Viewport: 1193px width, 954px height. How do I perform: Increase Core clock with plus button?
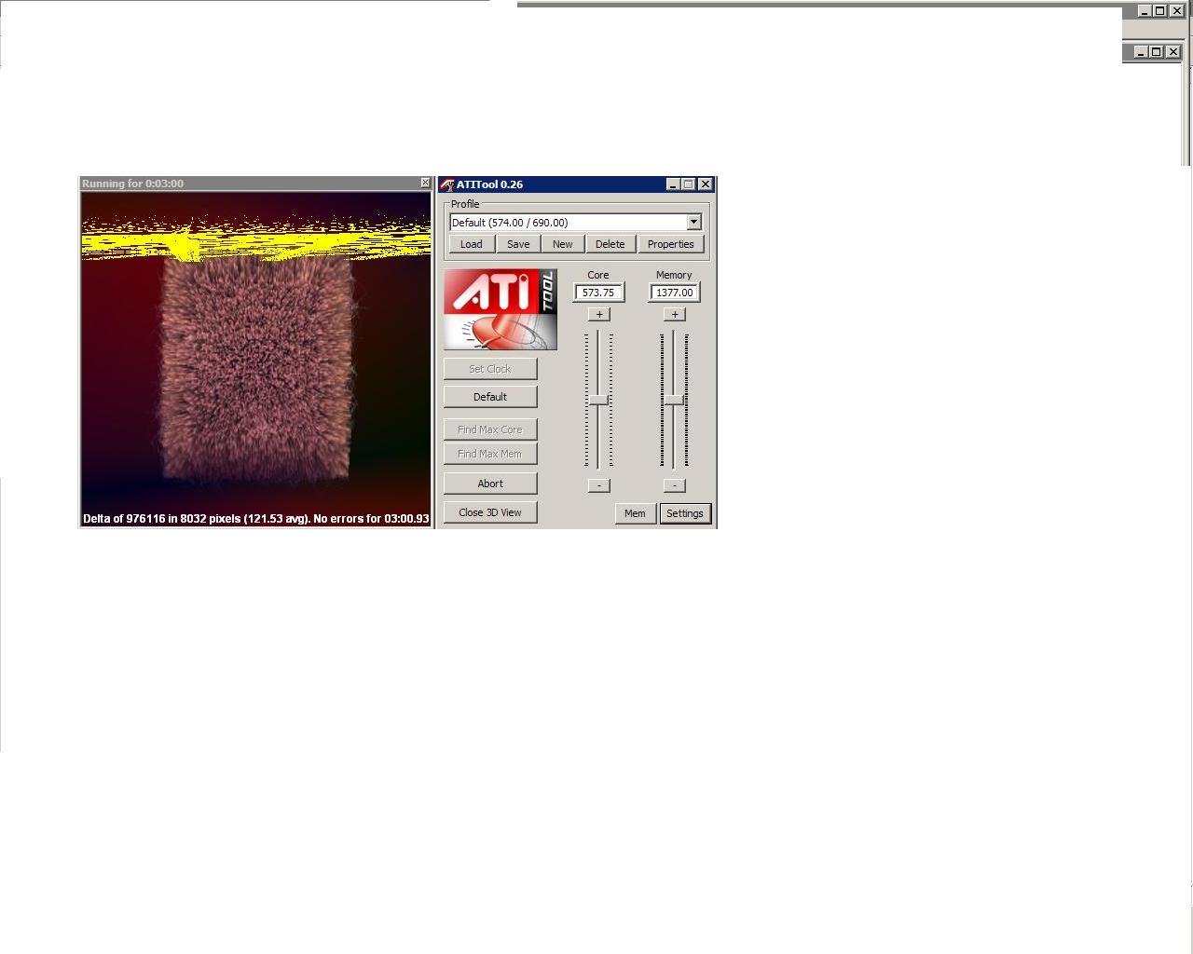[x=599, y=315]
